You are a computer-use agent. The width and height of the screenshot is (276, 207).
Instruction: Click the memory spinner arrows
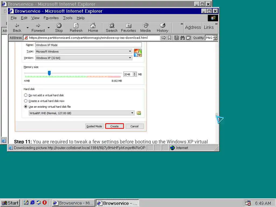[x=135, y=74]
